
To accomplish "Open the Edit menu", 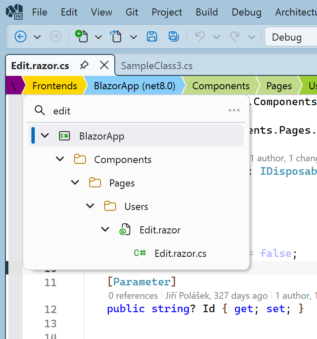I will pos(69,12).
